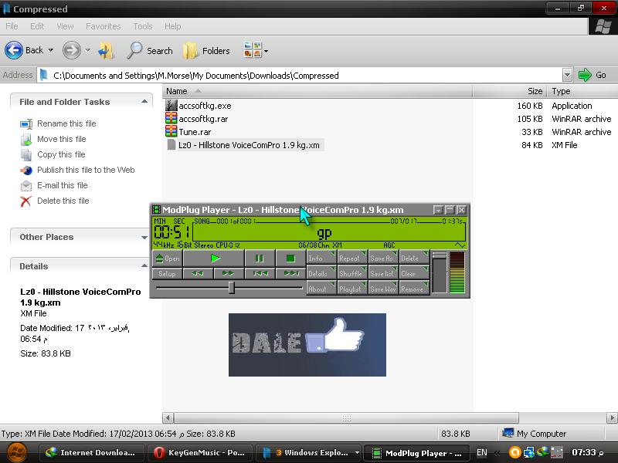Click Move this file
The image size is (618, 463).
62,139
